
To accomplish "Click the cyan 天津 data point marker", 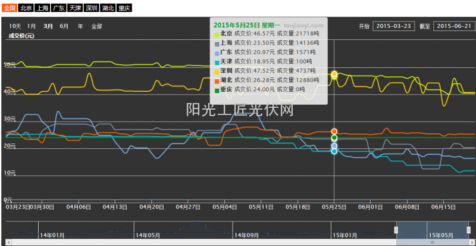I will [334, 151].
